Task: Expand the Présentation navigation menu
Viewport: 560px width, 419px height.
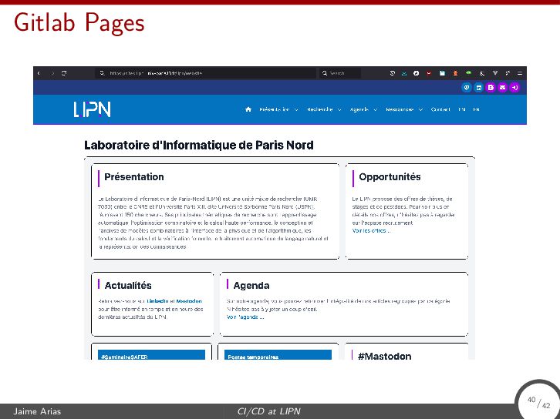Action: click(x=278, y=109)
